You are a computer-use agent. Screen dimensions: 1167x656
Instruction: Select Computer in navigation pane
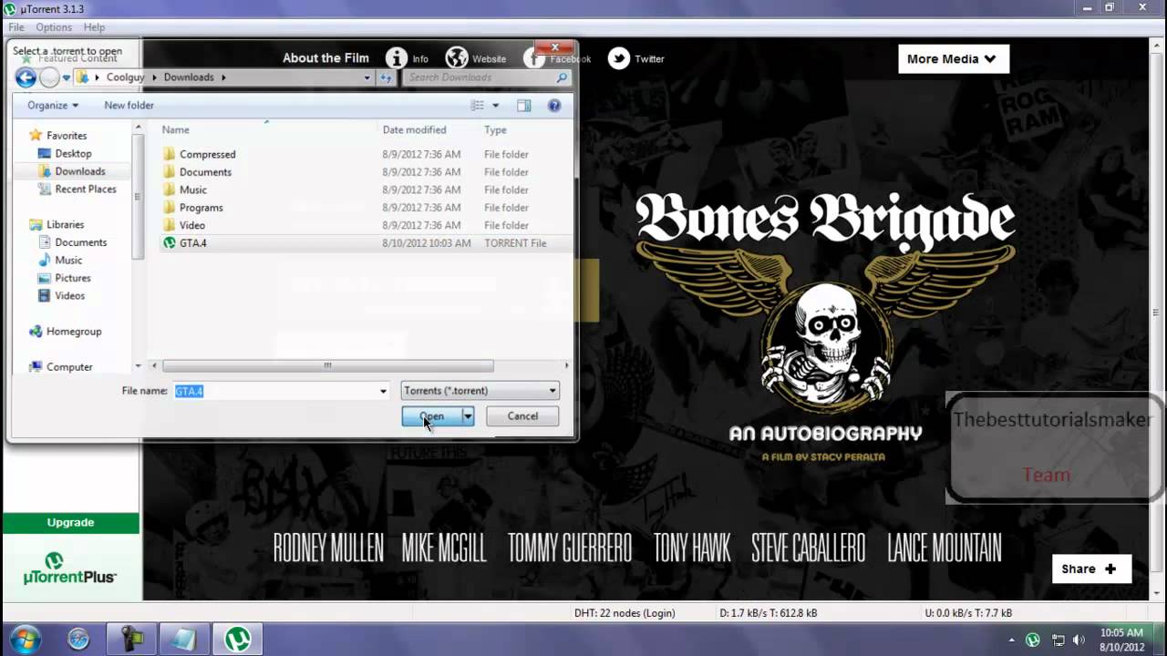click(x=68, y=367)
